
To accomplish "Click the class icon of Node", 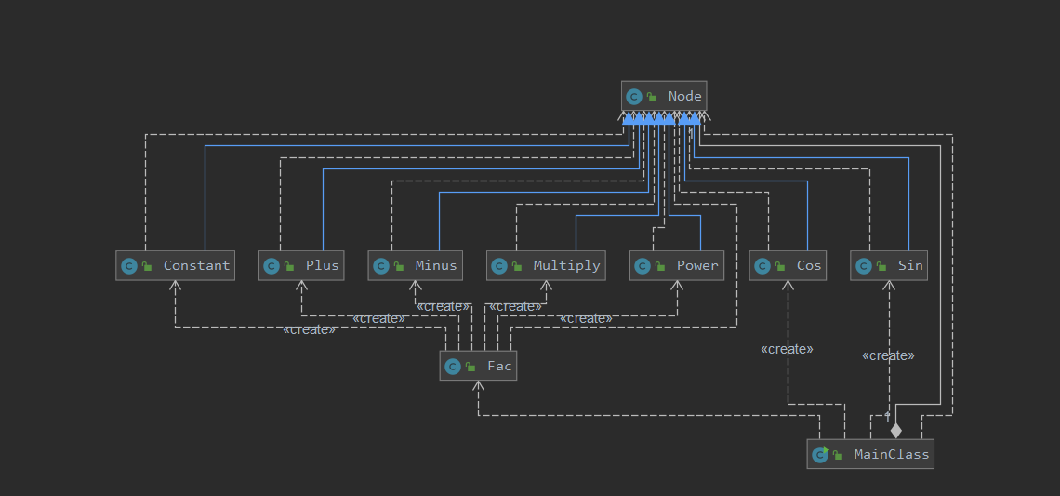I will 634,97.
